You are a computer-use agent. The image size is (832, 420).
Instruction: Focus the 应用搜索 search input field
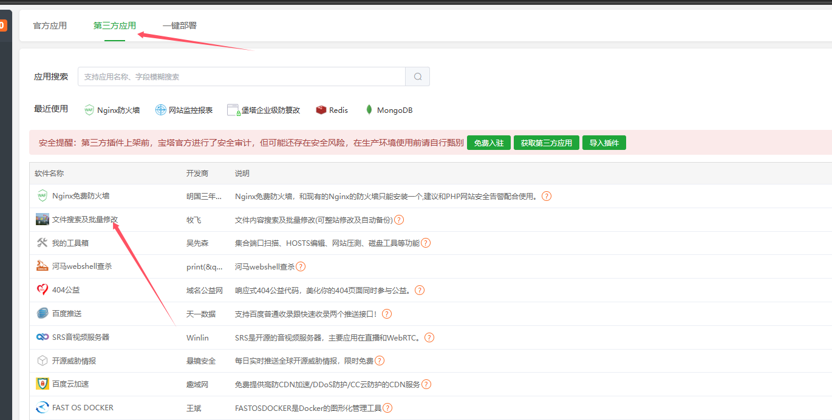point(242,76)
